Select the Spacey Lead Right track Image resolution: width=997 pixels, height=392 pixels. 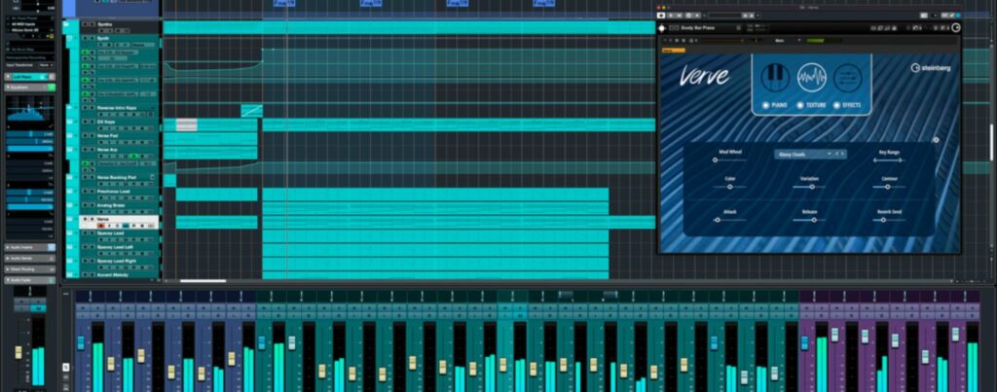118,261
